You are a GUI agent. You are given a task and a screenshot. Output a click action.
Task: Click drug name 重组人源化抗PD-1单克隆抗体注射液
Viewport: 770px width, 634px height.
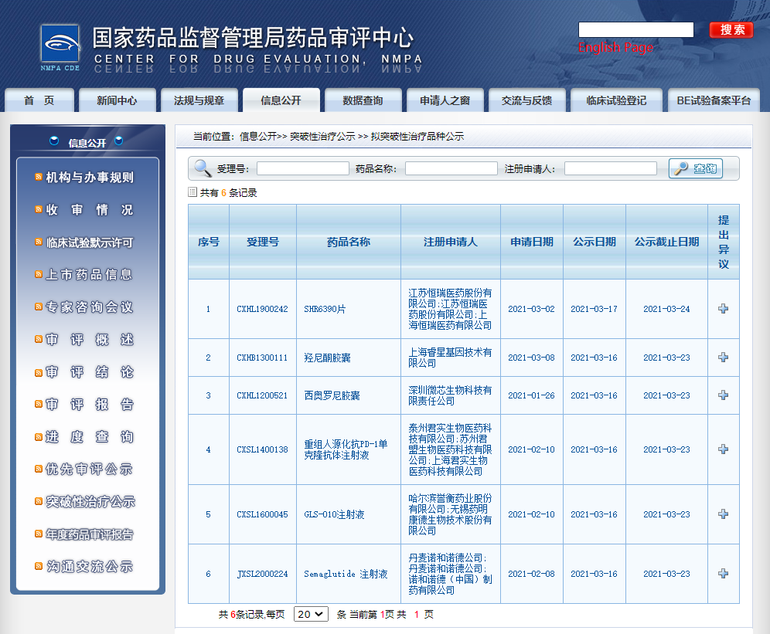(x=346, y=449)
